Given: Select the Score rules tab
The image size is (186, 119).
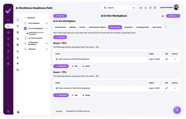Looking at the screenshot, I should tap(115, 27).
